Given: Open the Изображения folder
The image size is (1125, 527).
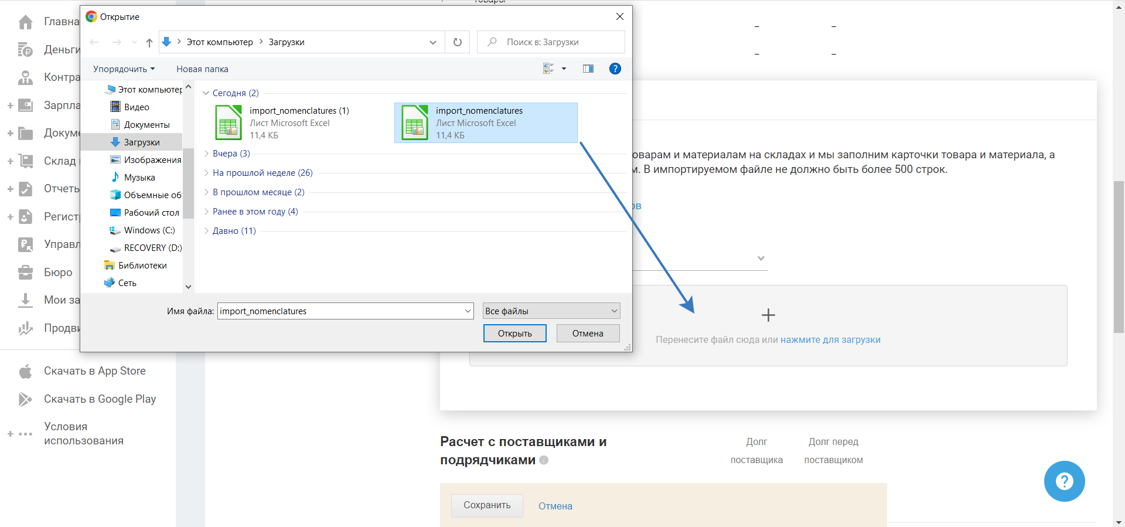Looking at the screenshot, I should pos(146,160).
